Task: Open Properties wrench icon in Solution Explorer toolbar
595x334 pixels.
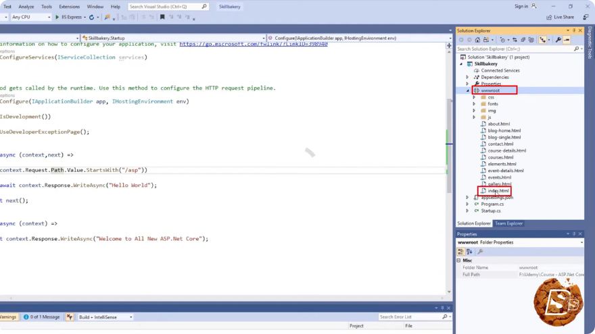Action: click(x=558, y=40)
